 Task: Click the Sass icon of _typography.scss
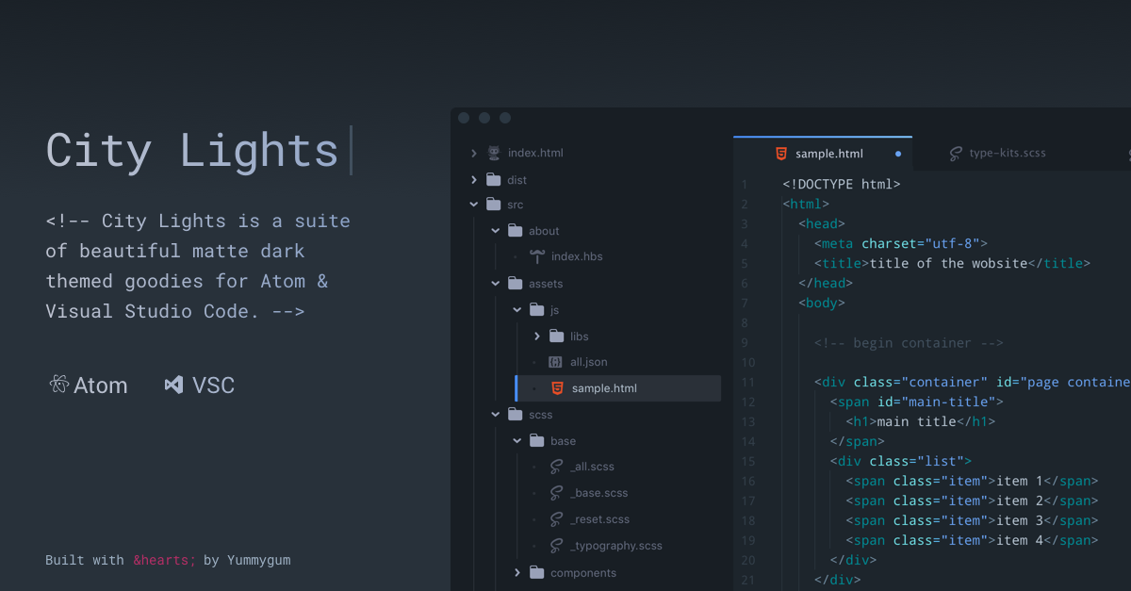click(557, 546)
